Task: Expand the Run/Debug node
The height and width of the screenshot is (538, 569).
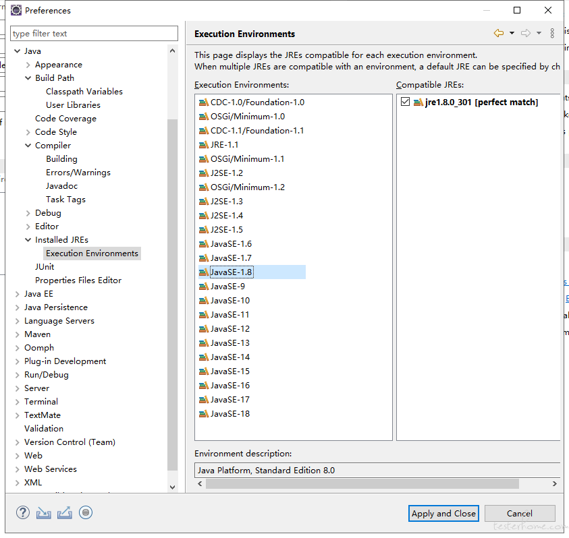Action: click(x=17, y=375)
